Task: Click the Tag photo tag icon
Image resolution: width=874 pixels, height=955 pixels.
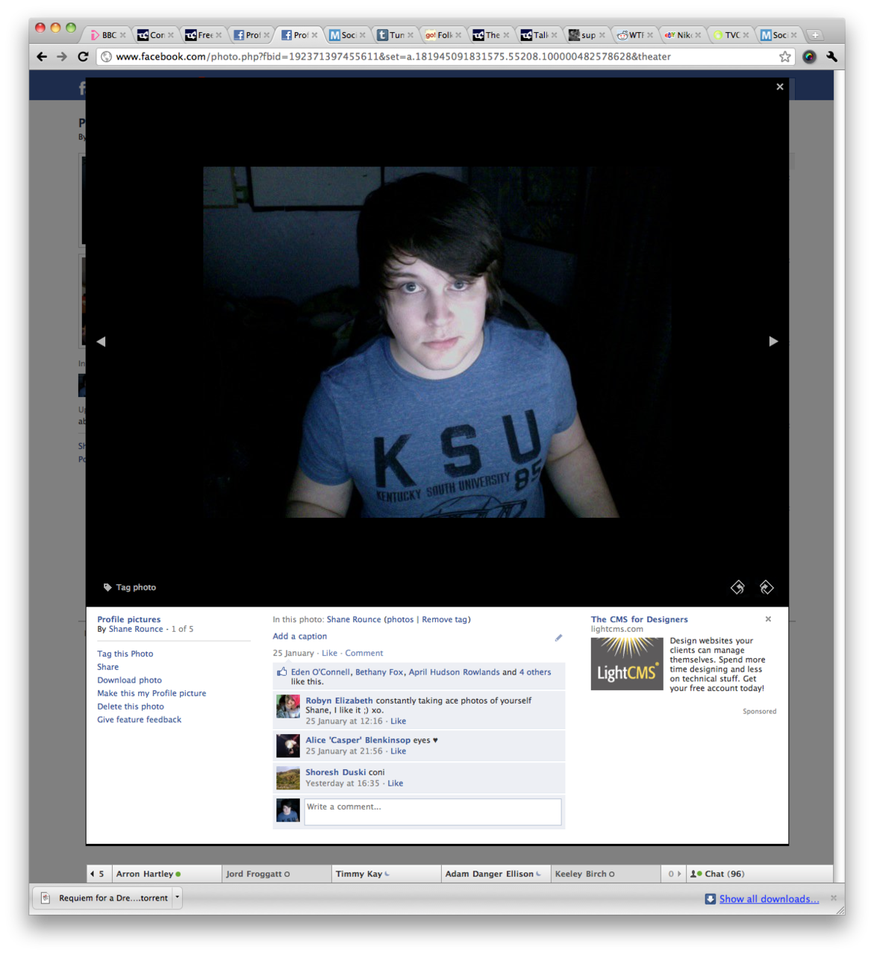Action: tap(107, 587)
